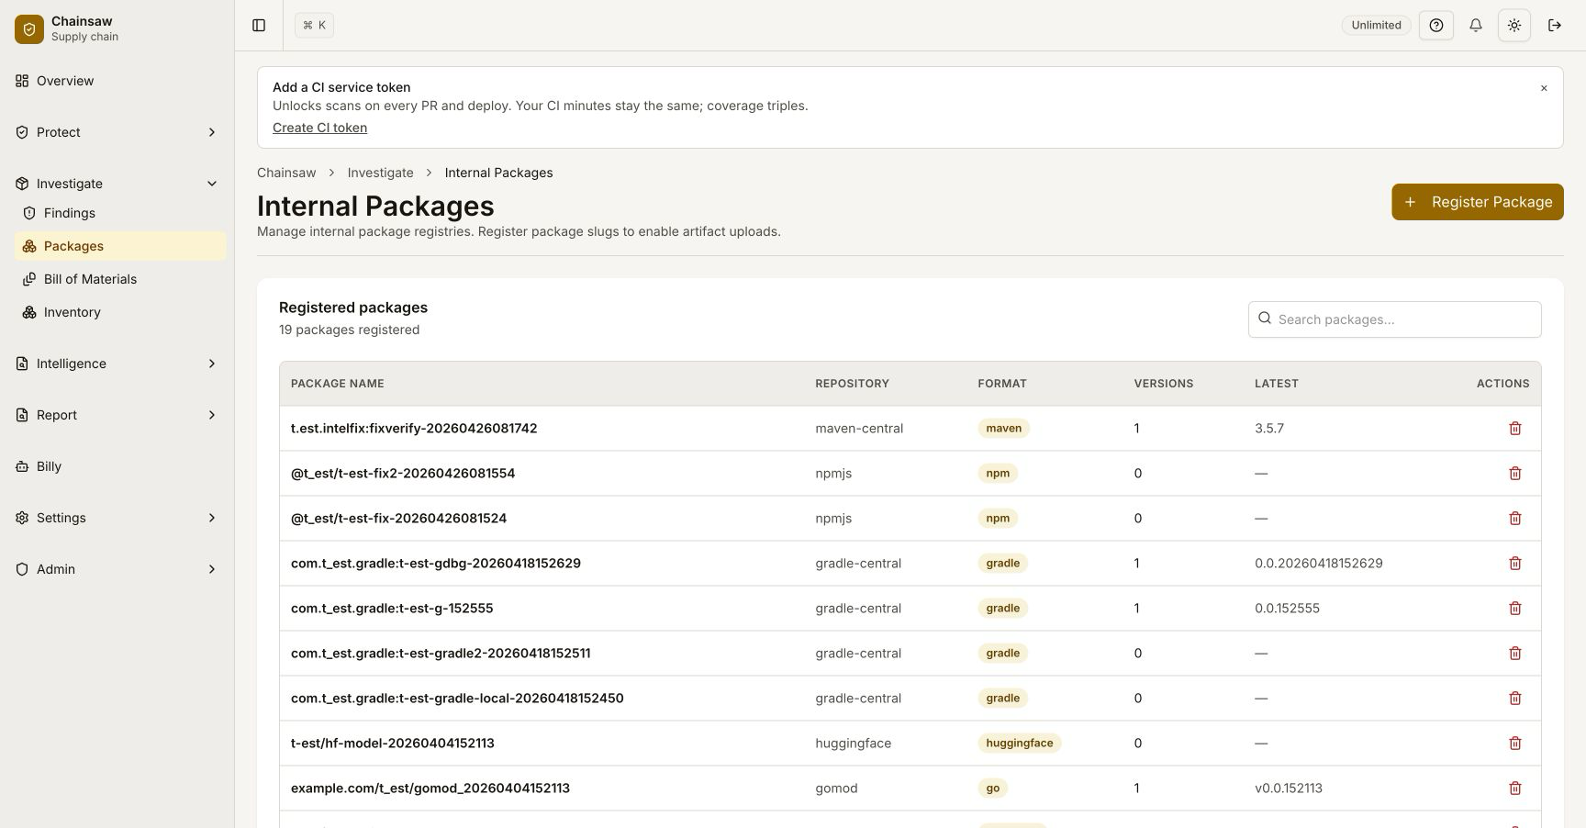Open Findings in the sidebar
The width and height of the screenshot is (1586, 828).
(x=120, y=213)
